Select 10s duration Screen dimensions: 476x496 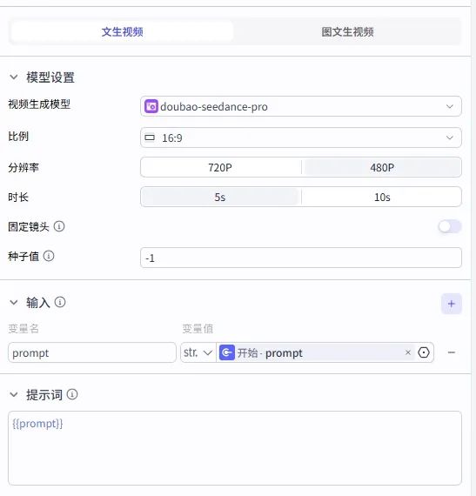pyautogui.click(x=382, y=197)
